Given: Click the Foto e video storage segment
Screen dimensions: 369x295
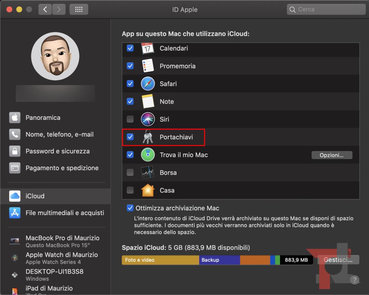Looking at the screenshot, I should tap(160, 260).
